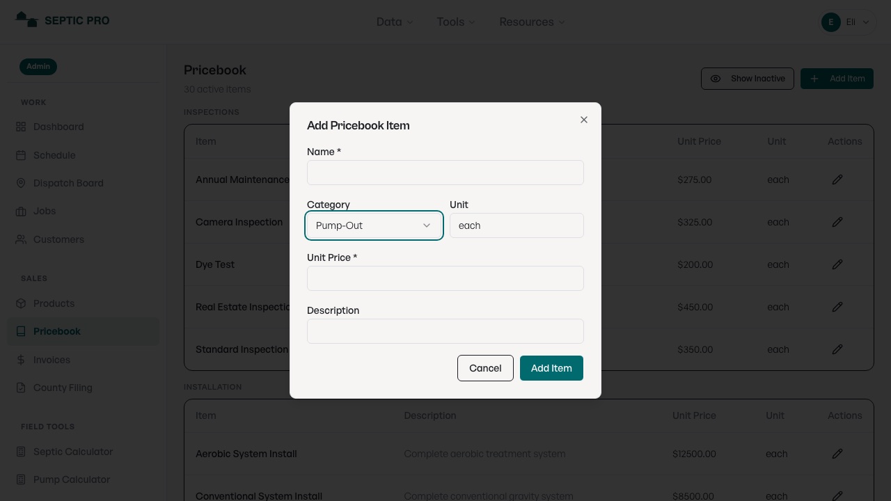Click Add Item in the page header
The image size is (891, 501).
click(837, 79)
